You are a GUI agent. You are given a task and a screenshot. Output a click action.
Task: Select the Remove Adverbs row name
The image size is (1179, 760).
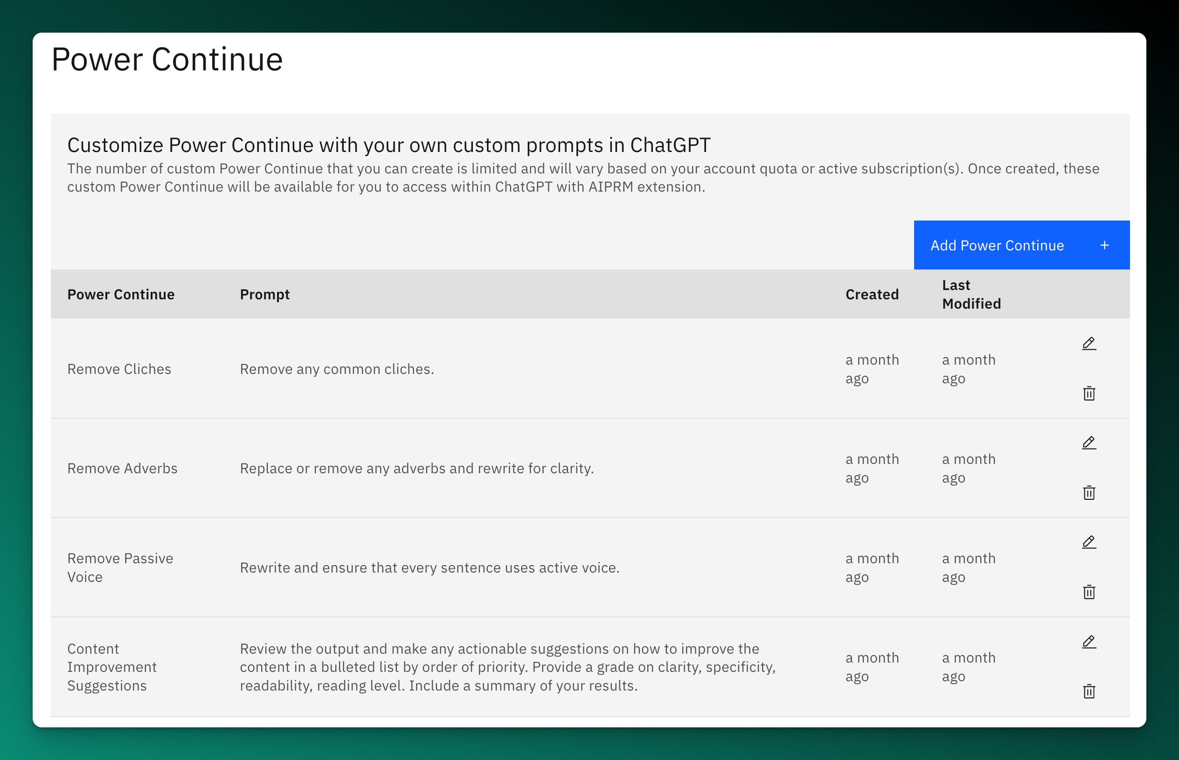[122, 468]
